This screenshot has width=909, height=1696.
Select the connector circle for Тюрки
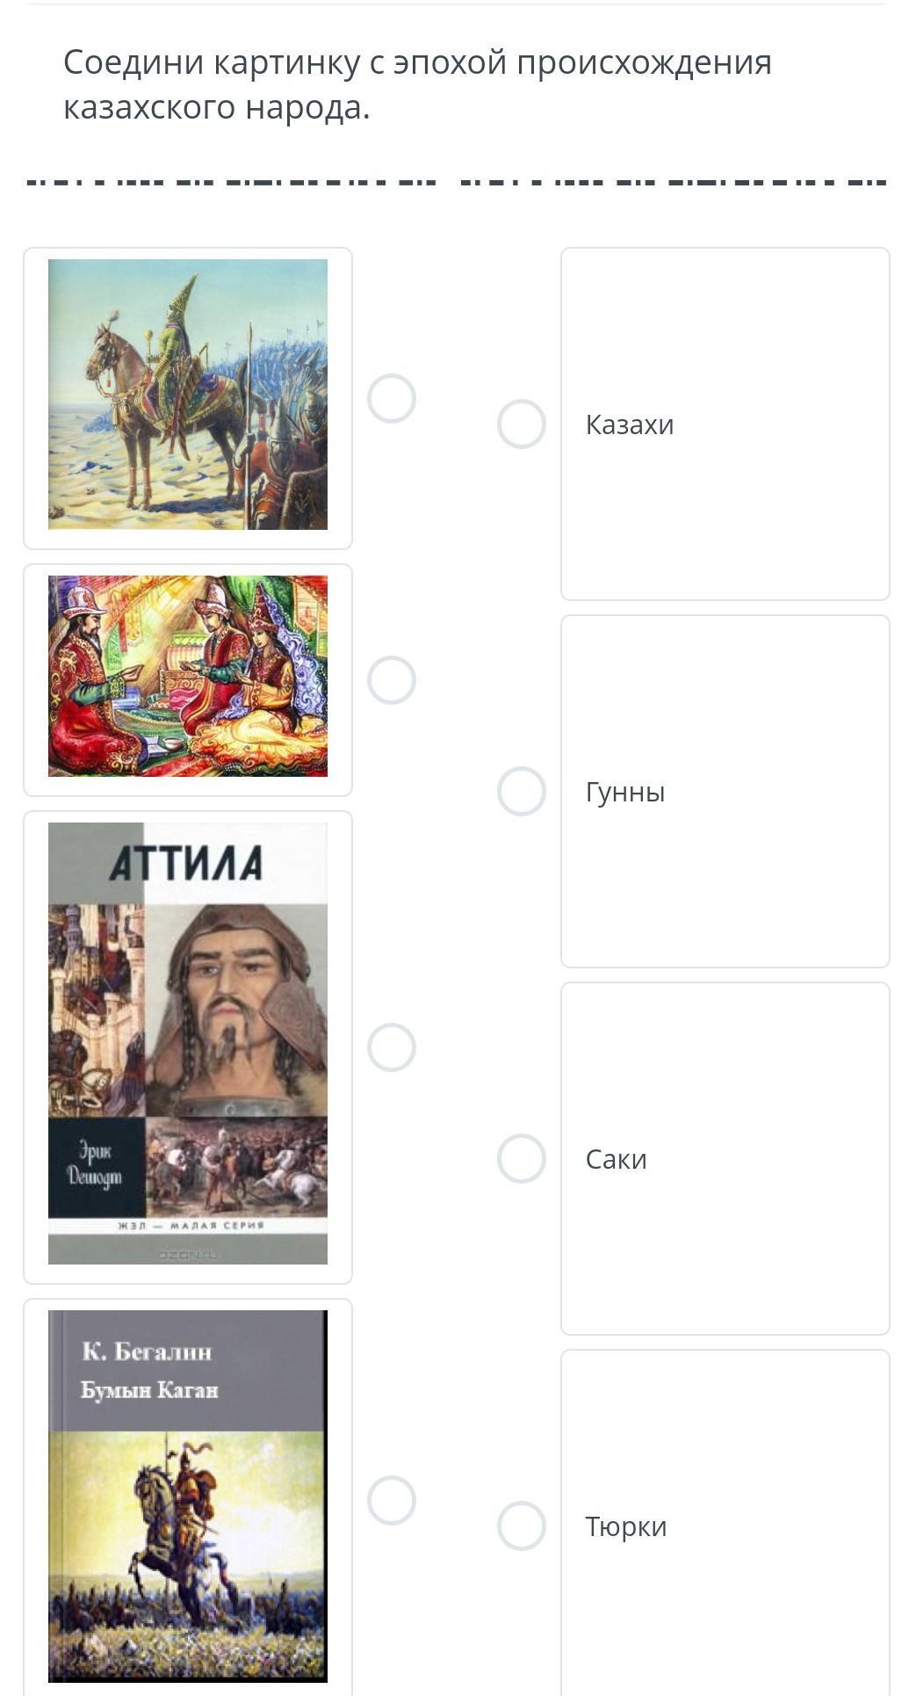(522, 1526)
